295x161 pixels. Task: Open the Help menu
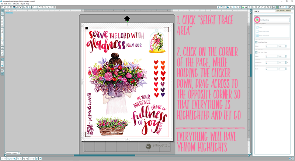(28, 4)
